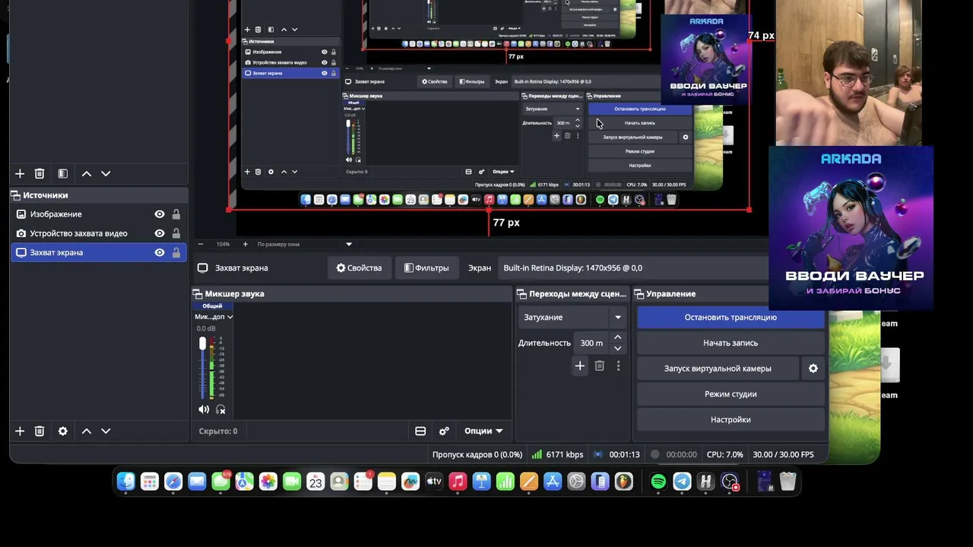Remove the selected source via trash icon
The image size is (973, 547).
point(40,431)
